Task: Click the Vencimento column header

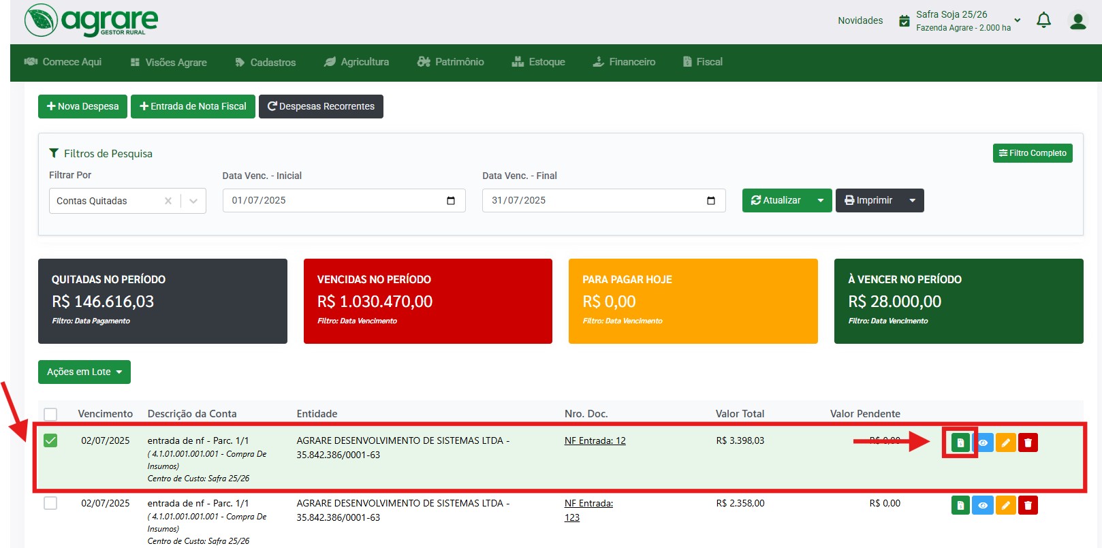Action: click(106, 414)
